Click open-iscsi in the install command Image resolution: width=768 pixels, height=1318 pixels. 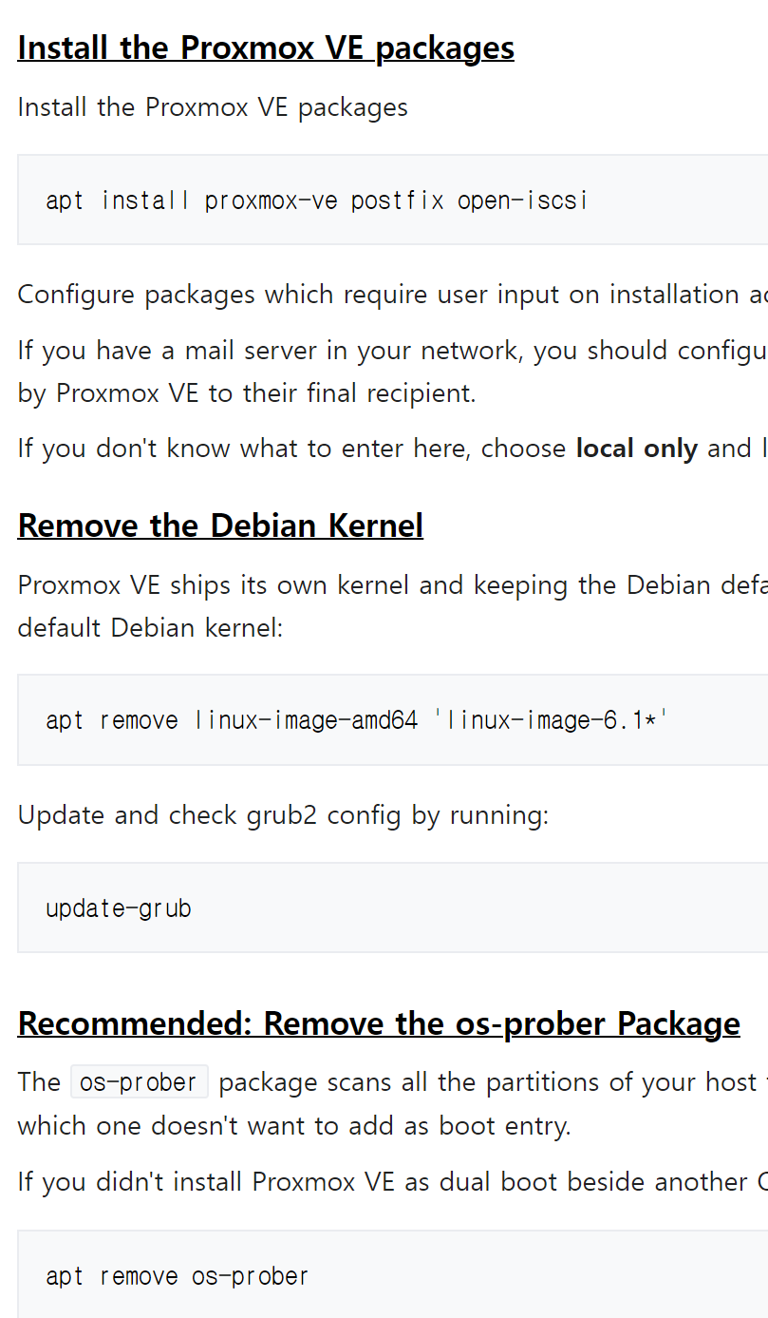(522, 201)
